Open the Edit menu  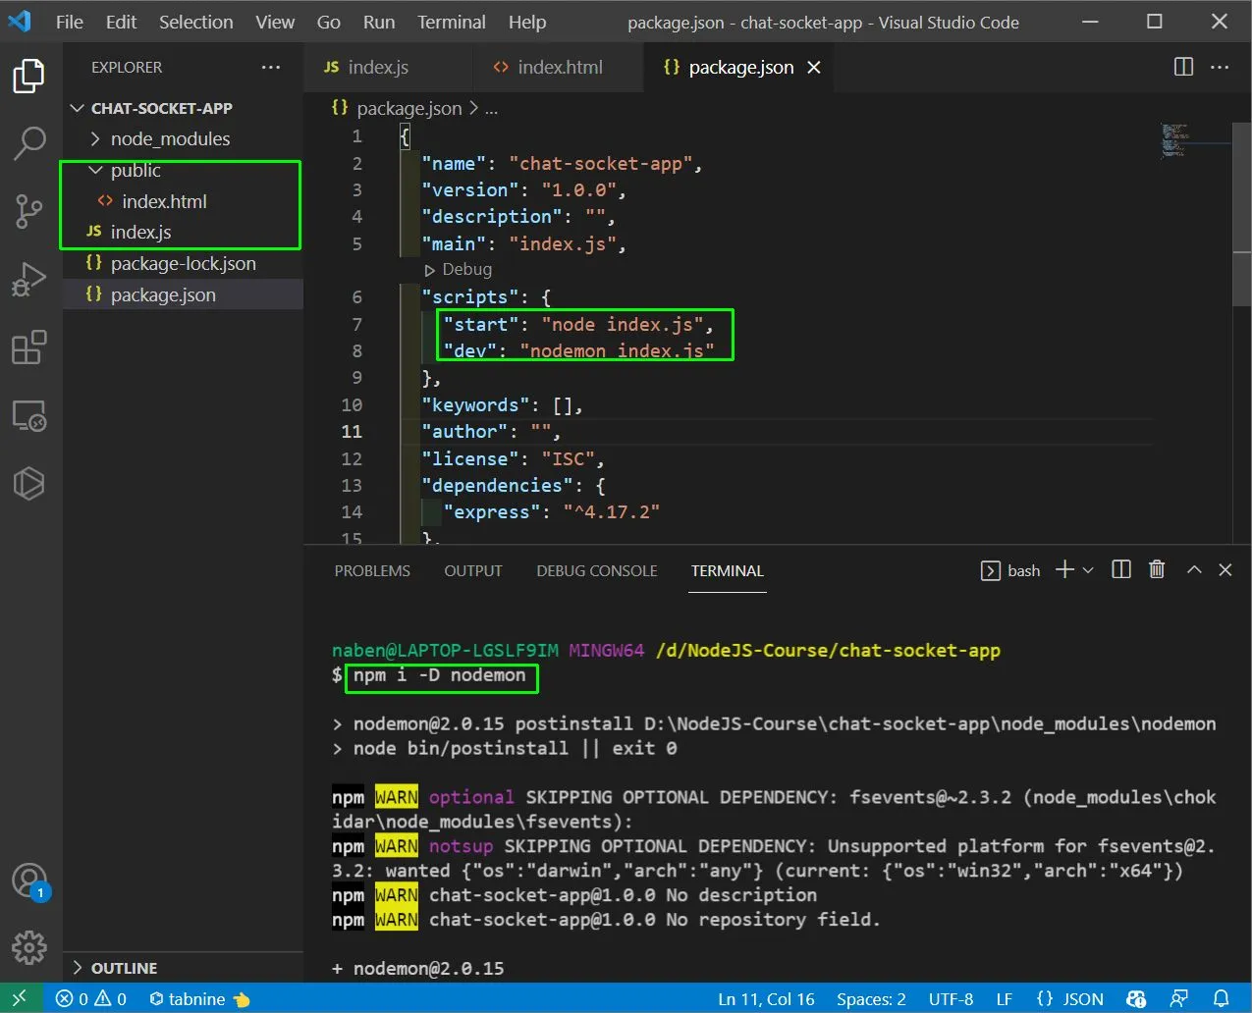pyautogui.click(x=121, y=22)
